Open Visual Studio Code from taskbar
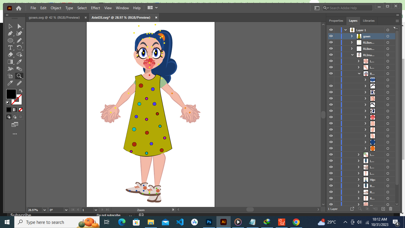 pyautogui.click(x=180, y=222)
